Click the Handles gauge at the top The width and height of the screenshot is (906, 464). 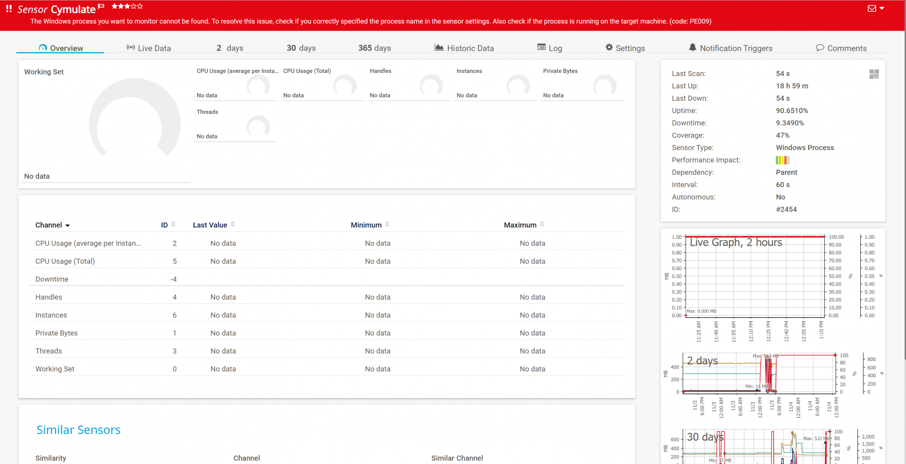431,85
